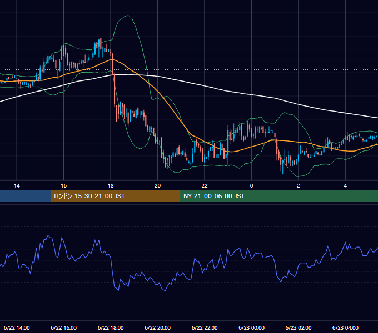Image resolution: width=378 pixels, height=333 pixels.
Task: Click the '6/22 22:00' indicator axis label
Action: (x=205, y=327)
